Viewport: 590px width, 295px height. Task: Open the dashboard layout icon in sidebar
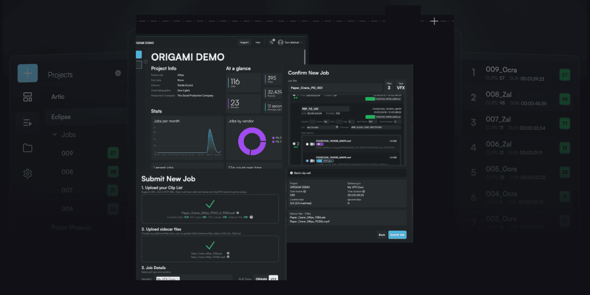click(27, 97)
